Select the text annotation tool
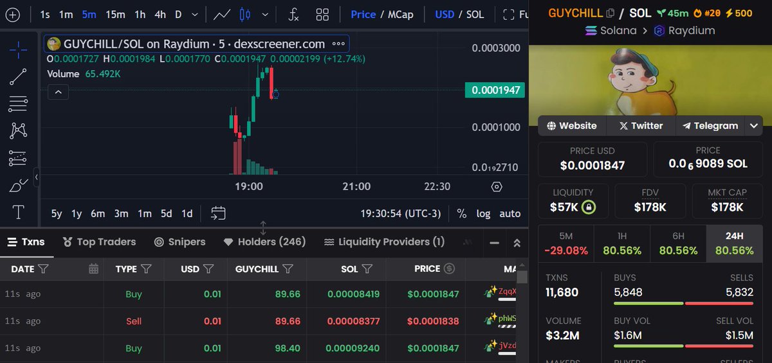 coord(18,212)
